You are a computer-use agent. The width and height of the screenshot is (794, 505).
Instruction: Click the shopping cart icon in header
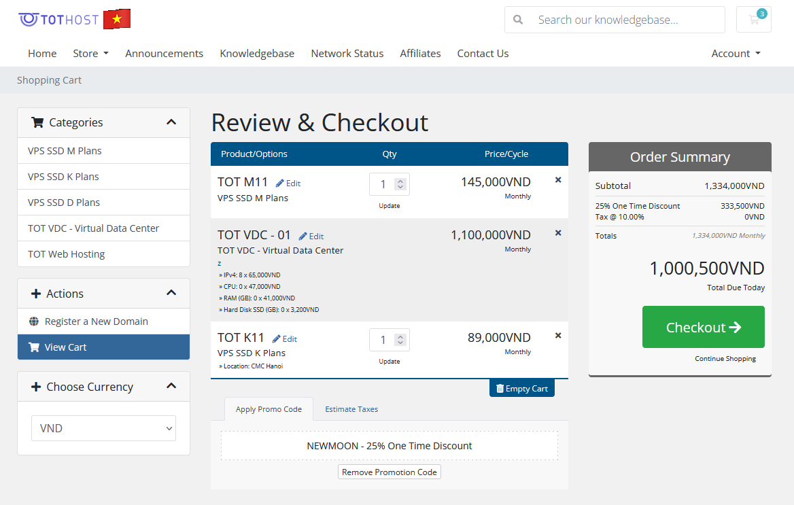753,20
